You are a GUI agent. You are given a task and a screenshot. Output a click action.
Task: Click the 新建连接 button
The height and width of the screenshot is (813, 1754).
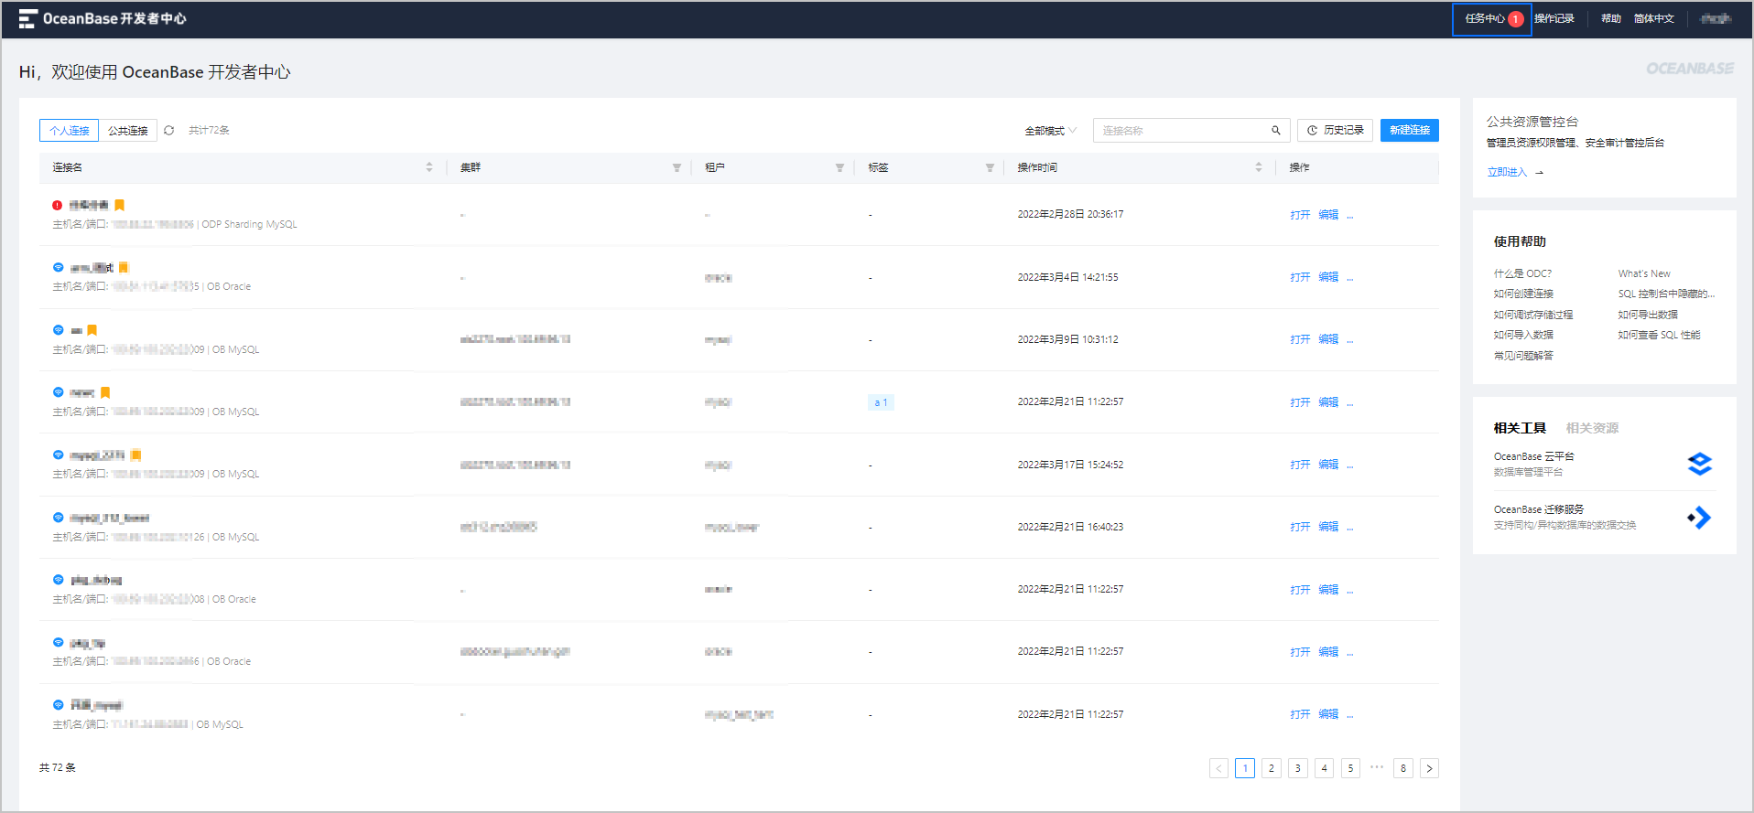click(1410, 131)
